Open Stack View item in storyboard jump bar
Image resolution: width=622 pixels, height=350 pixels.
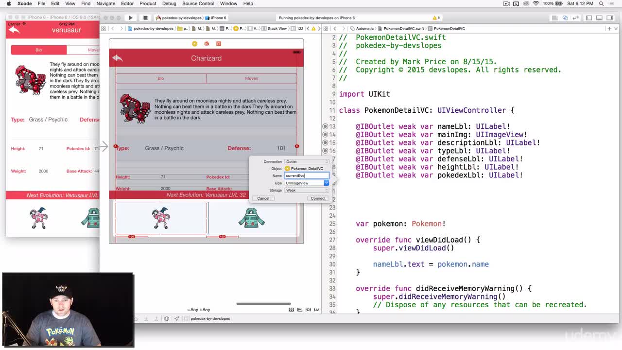point(275,29)
